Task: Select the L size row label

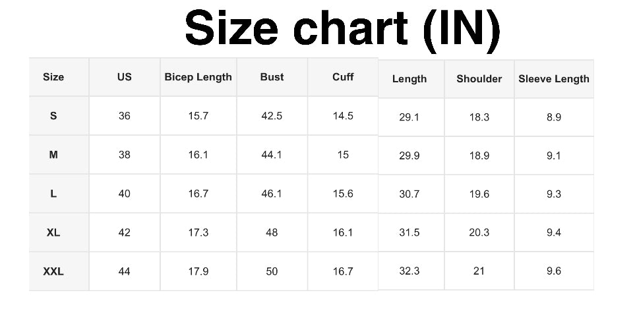Action: pos(53,194)
